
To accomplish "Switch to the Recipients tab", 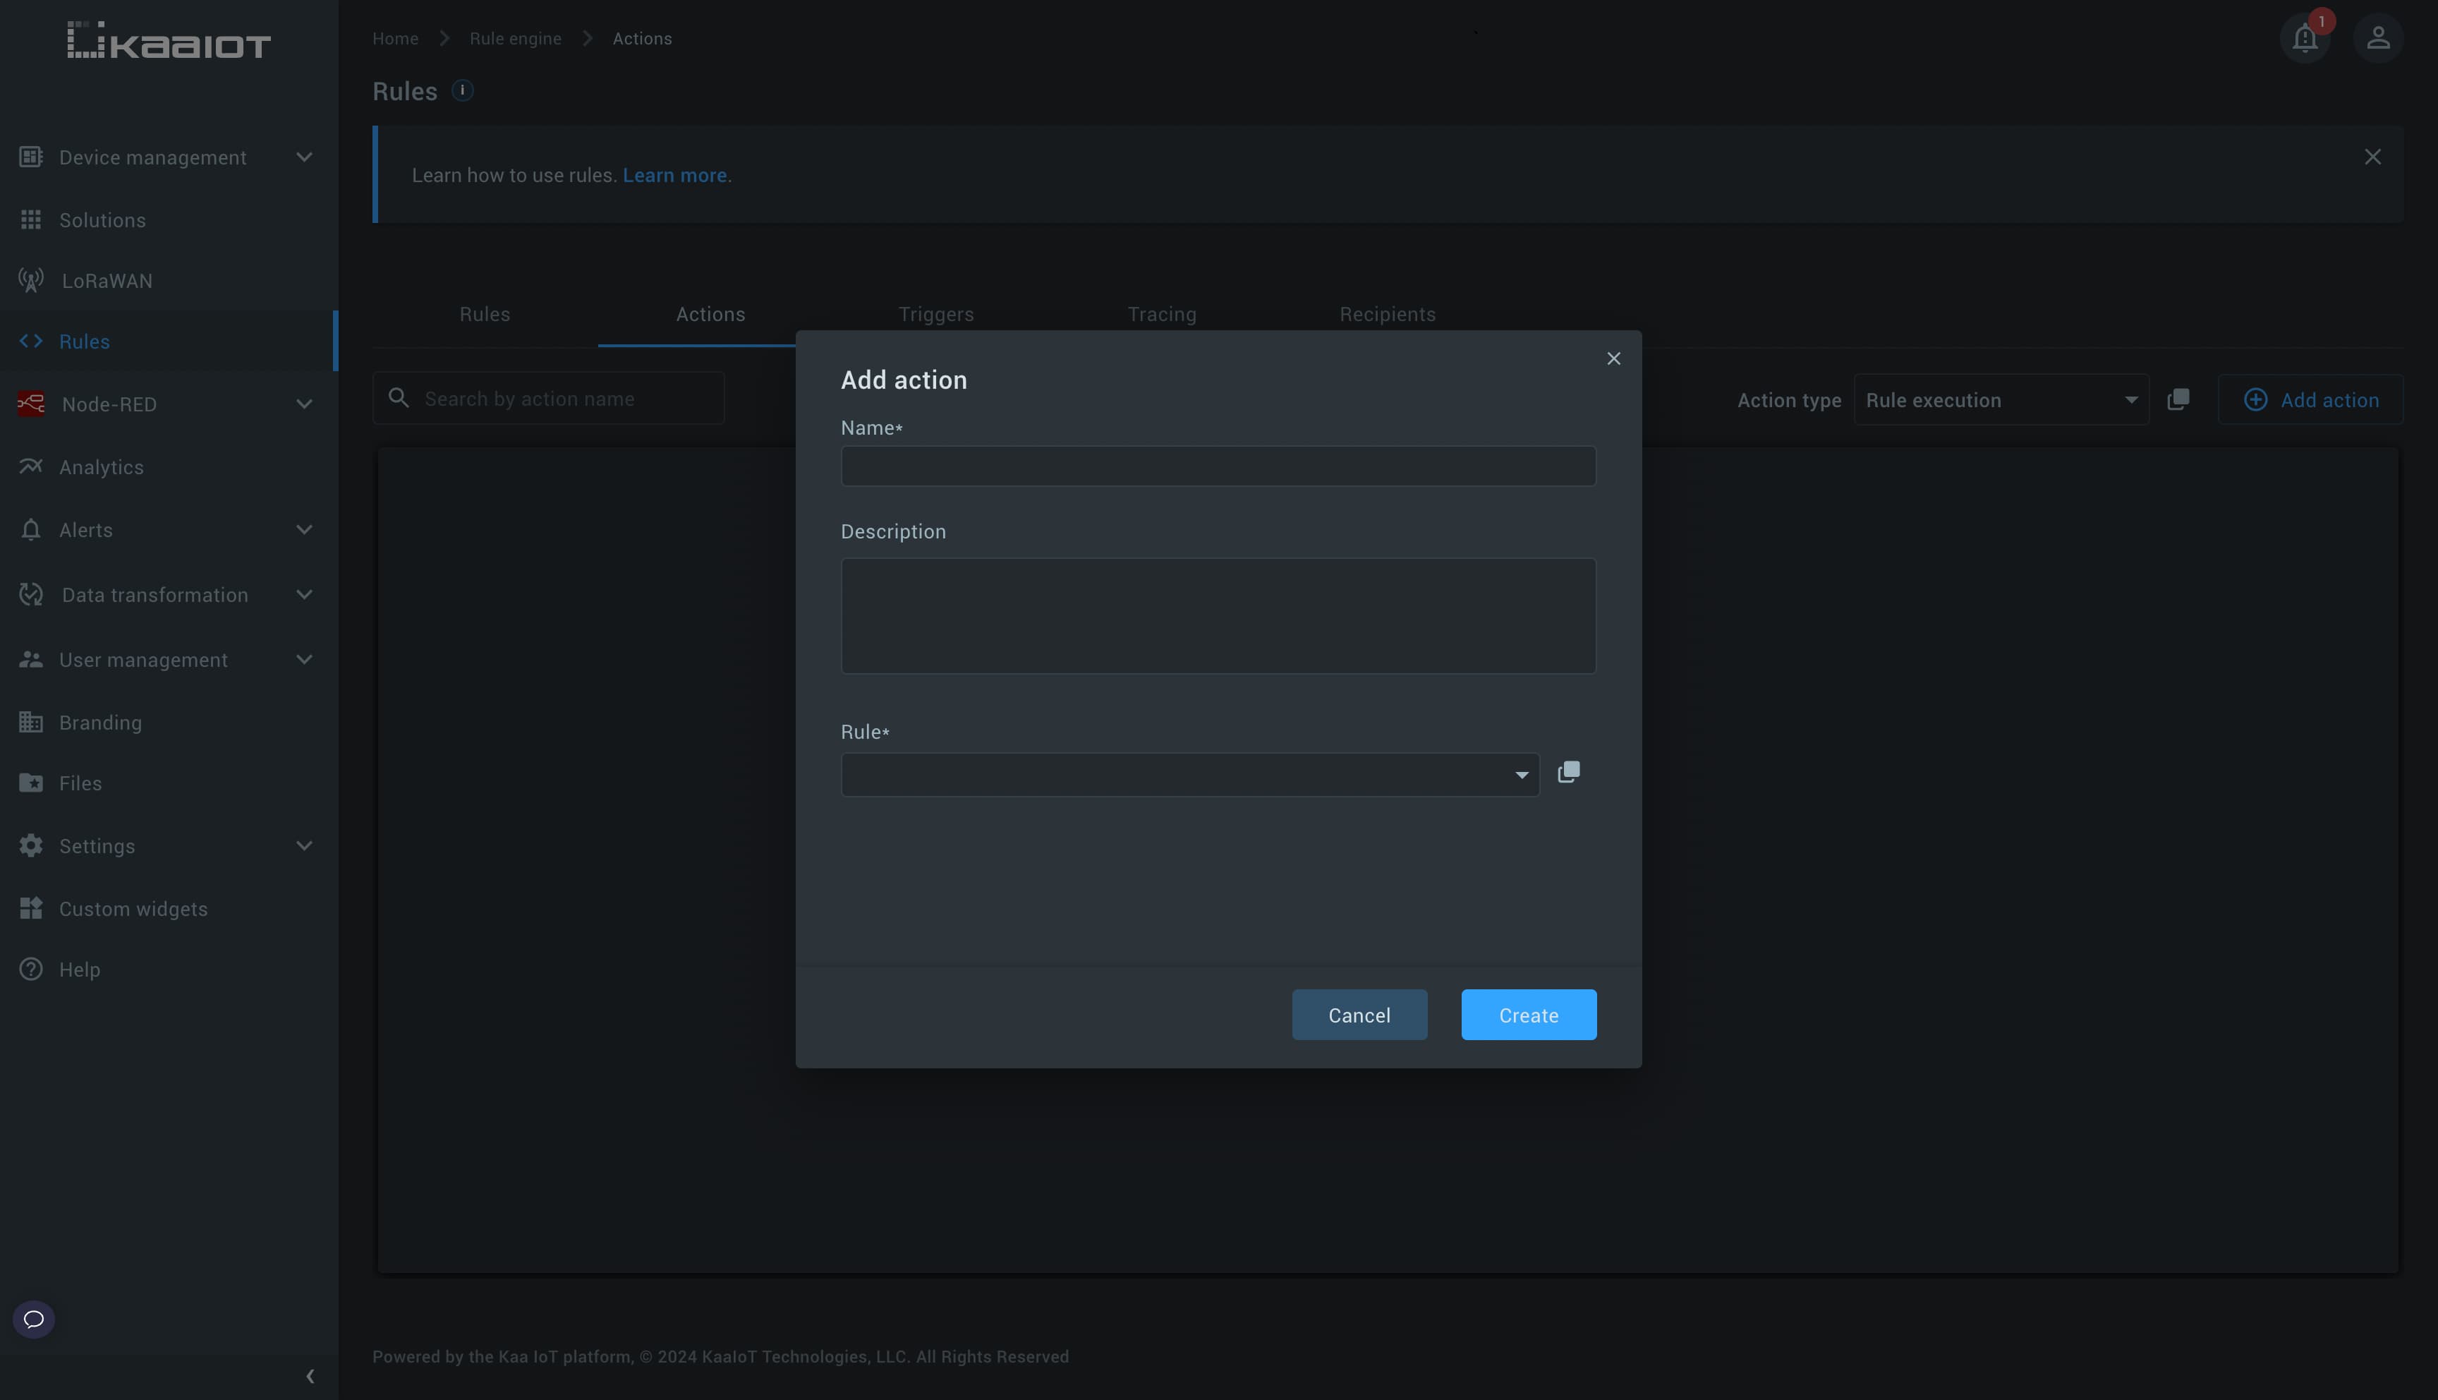I will (1388, 315).
